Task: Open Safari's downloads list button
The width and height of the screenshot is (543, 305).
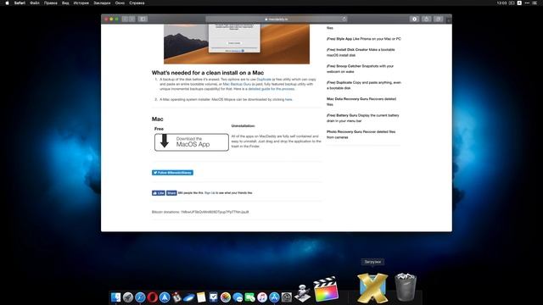Action: click(415, 19)
